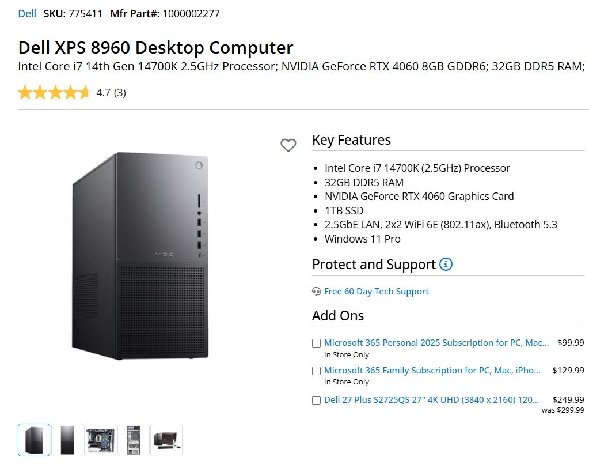Click the headset icon beside Free Tech Support

316,292
